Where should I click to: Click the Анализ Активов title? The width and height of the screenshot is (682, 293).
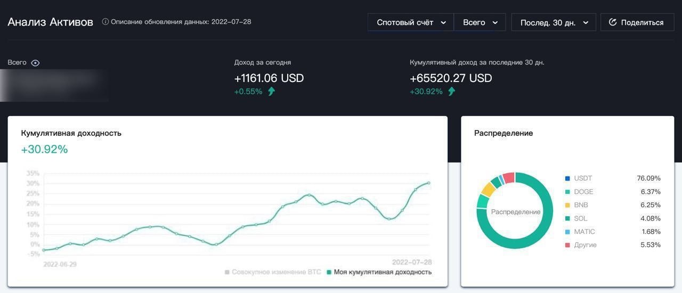click(x=51, y=22)
